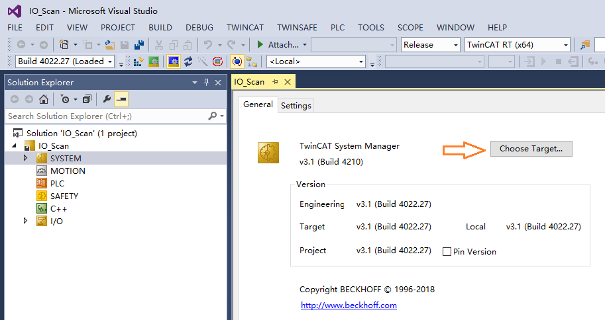Click the Activate Configuration toolbar icon
Screen dimensions: 605x320
coord(138,61)
